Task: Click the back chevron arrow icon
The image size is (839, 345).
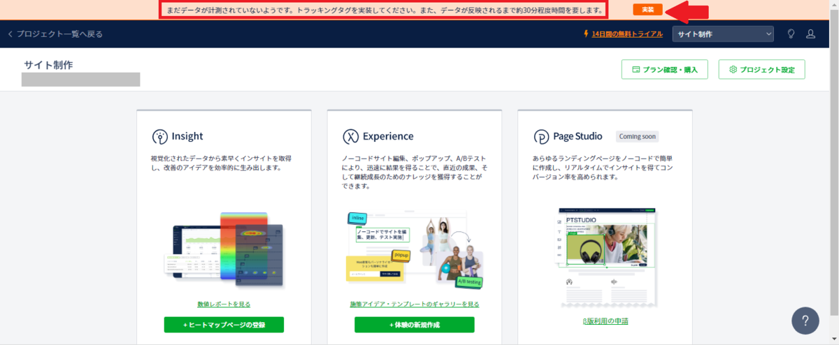Action: coord(10,34)
